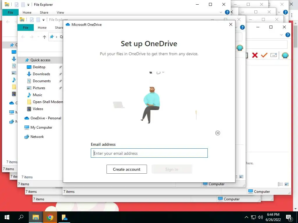Show hidden system tray icons
This screenshot has width=298, height=223.
click(x=246, y=217)
